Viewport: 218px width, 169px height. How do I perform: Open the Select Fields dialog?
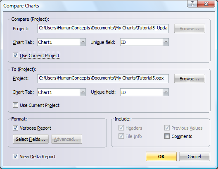31,139
